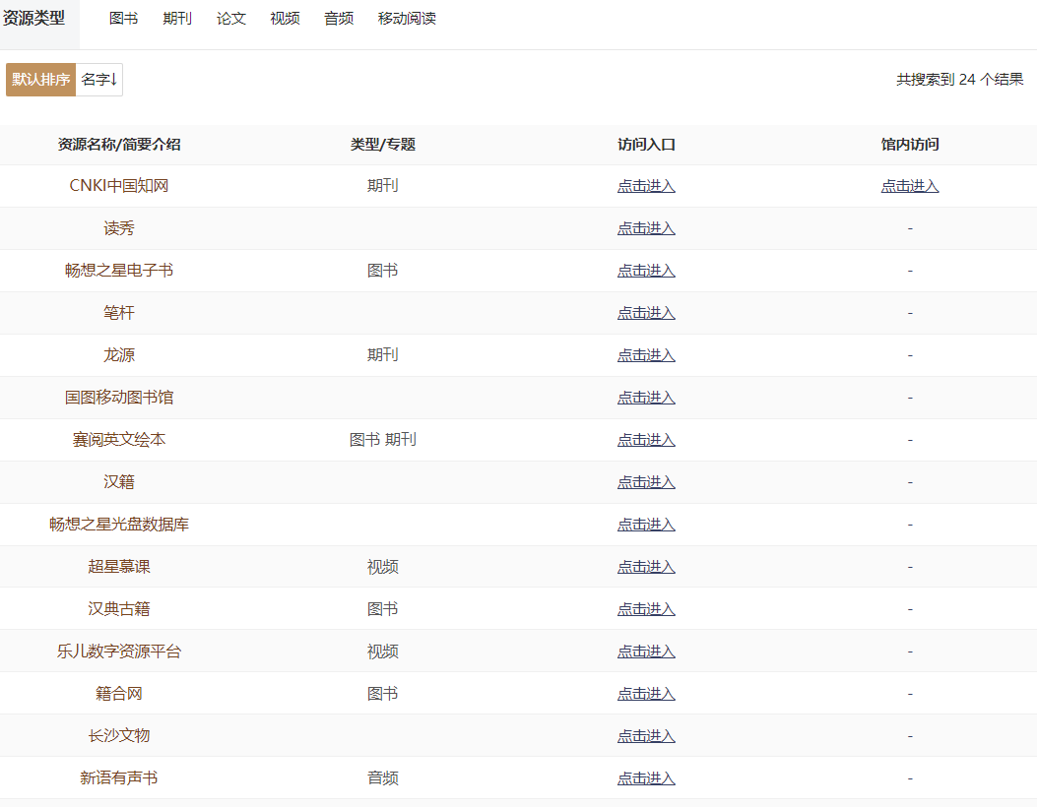Open 籍合网 resource name
Image resolution: width=1037 pixels, height=807 pixels.
(x=119, y=693)
